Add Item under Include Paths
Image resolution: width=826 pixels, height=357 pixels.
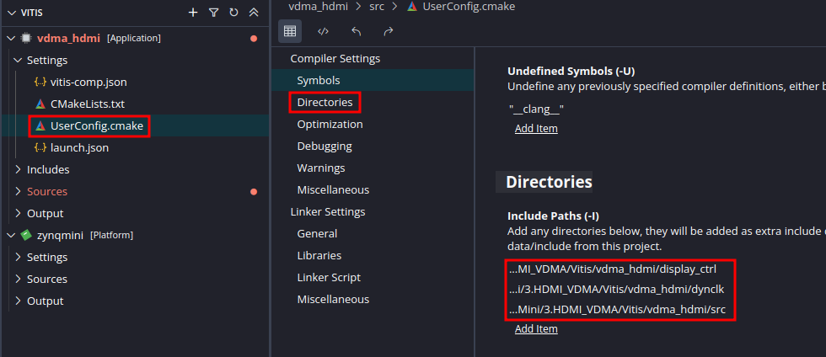(536, 329)
